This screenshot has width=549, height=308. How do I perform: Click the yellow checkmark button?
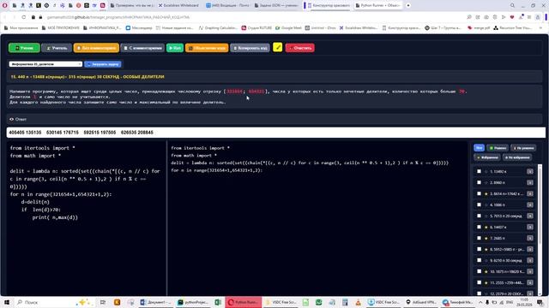click(278, 47)
